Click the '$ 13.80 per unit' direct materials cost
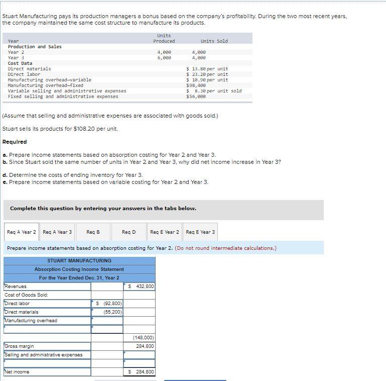The width and height of the screenshot is (386, 381). coord(207,69)
